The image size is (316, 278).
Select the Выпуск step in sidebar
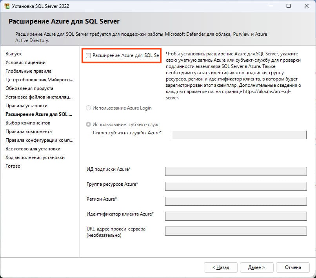click(13, 54)
